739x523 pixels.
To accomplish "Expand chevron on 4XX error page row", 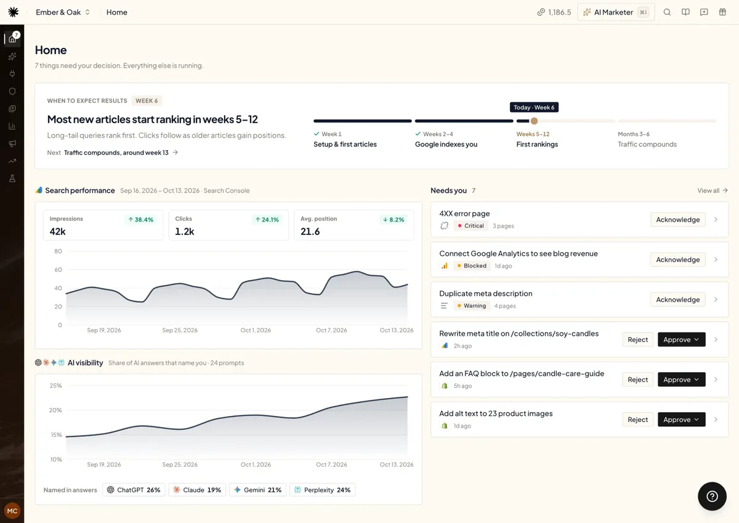I will (716, 220).
